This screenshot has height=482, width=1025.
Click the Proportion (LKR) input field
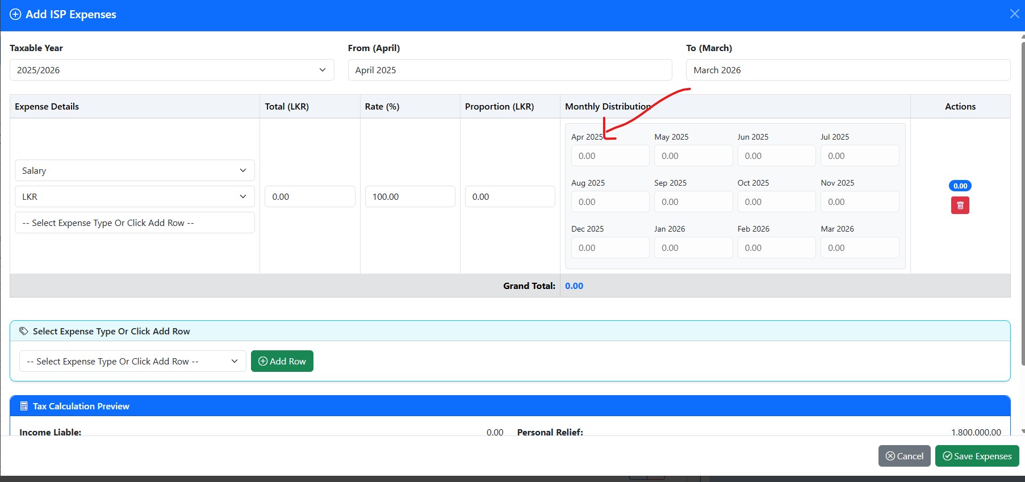509,196
